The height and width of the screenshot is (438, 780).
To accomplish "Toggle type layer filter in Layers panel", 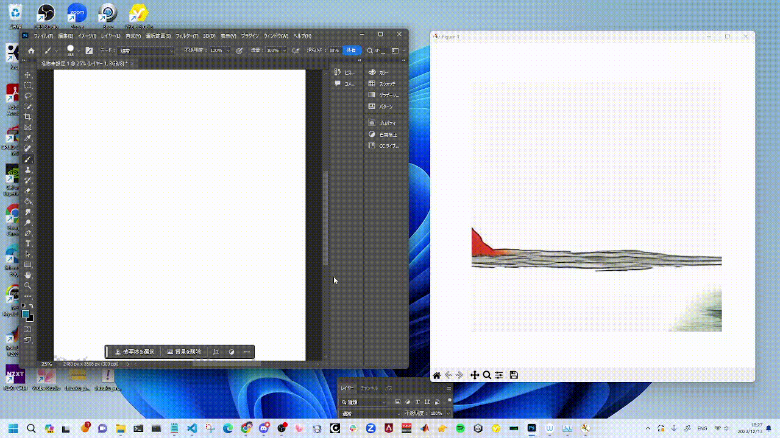I will pos(417,402).
